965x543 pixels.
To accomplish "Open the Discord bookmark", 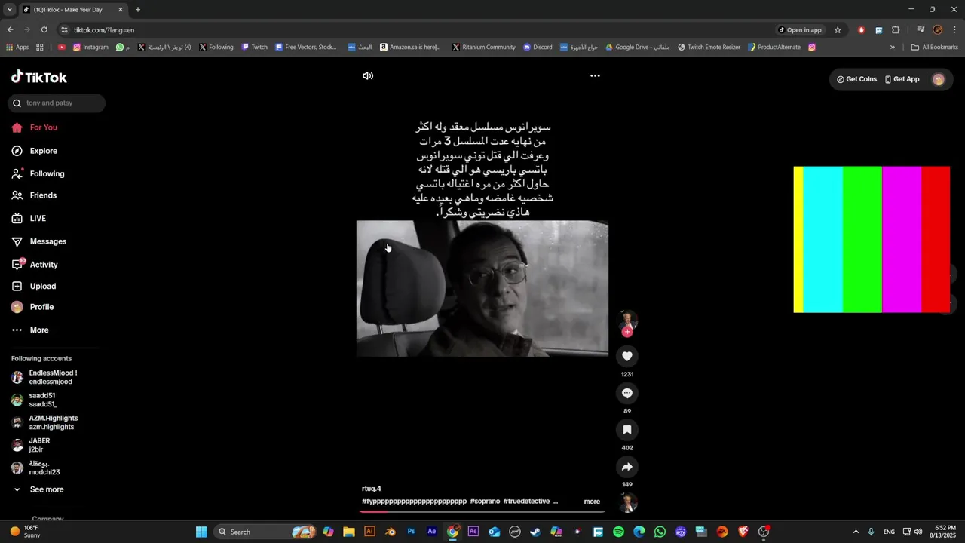I will click(x=538, y=47).
